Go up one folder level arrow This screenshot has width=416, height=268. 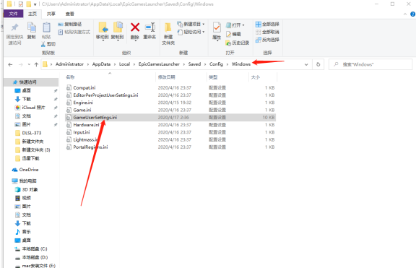click(x=36, y=64)
